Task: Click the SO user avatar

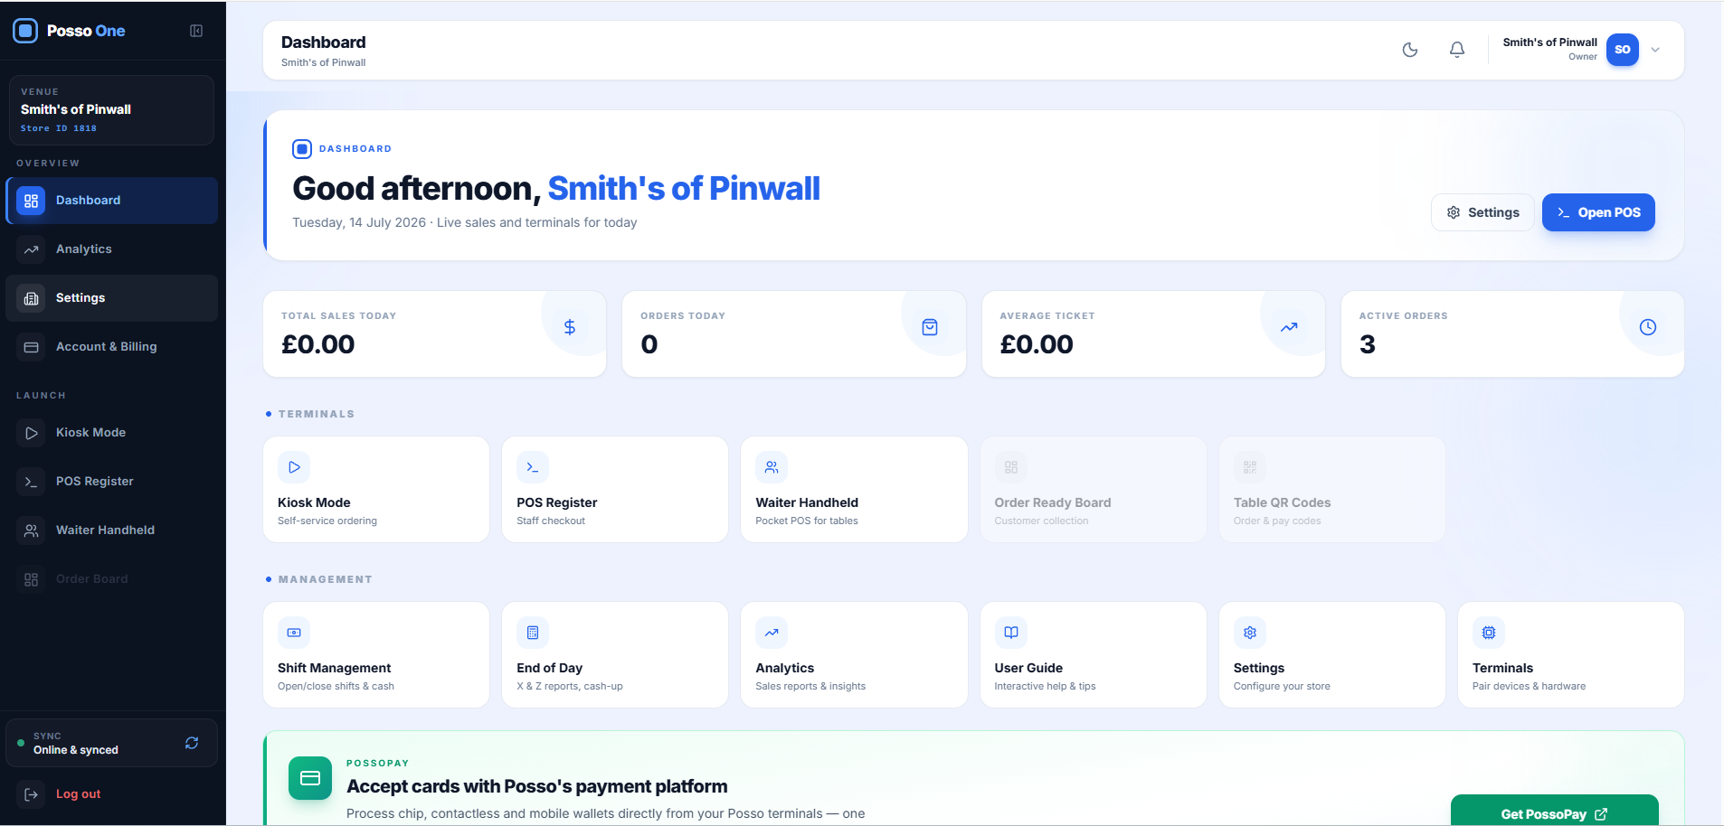Action: [x=1623, y=50]
